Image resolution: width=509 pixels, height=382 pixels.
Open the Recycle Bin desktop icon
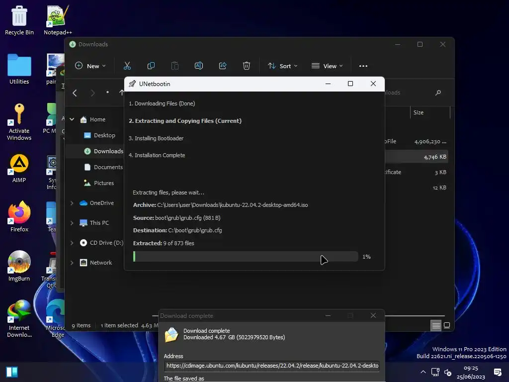tap(19, 20)
